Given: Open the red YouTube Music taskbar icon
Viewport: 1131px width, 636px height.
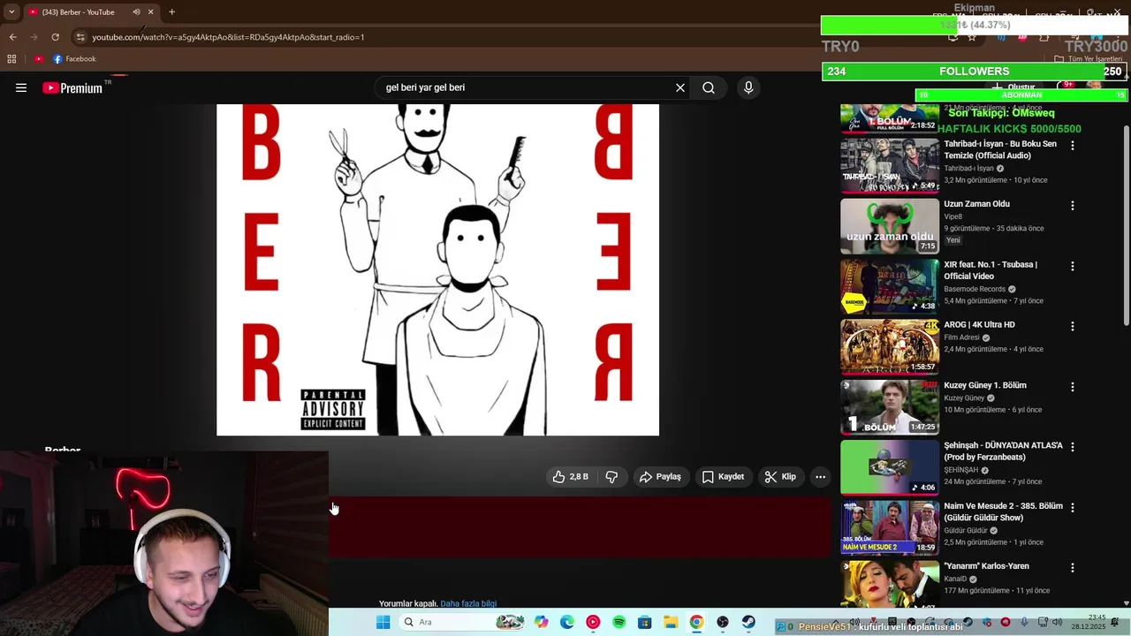Looking at the screenshot, I should click(x=593, y=622).
